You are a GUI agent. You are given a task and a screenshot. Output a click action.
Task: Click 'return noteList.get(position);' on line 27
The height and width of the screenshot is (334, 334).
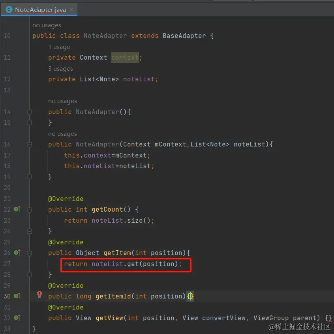tap(123, 264)
